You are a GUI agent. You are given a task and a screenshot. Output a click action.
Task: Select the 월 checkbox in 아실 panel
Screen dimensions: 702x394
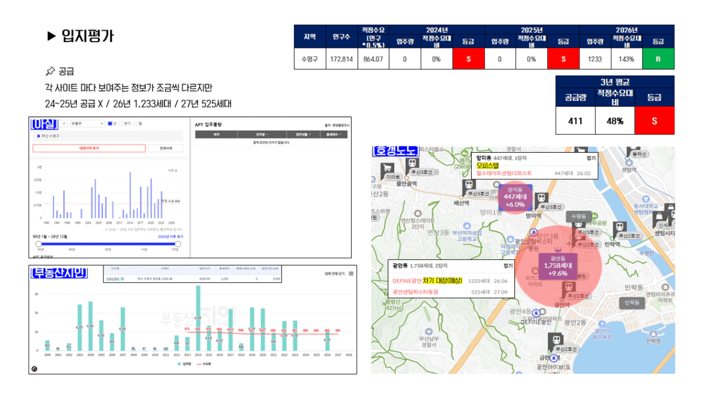pos(136,123)
